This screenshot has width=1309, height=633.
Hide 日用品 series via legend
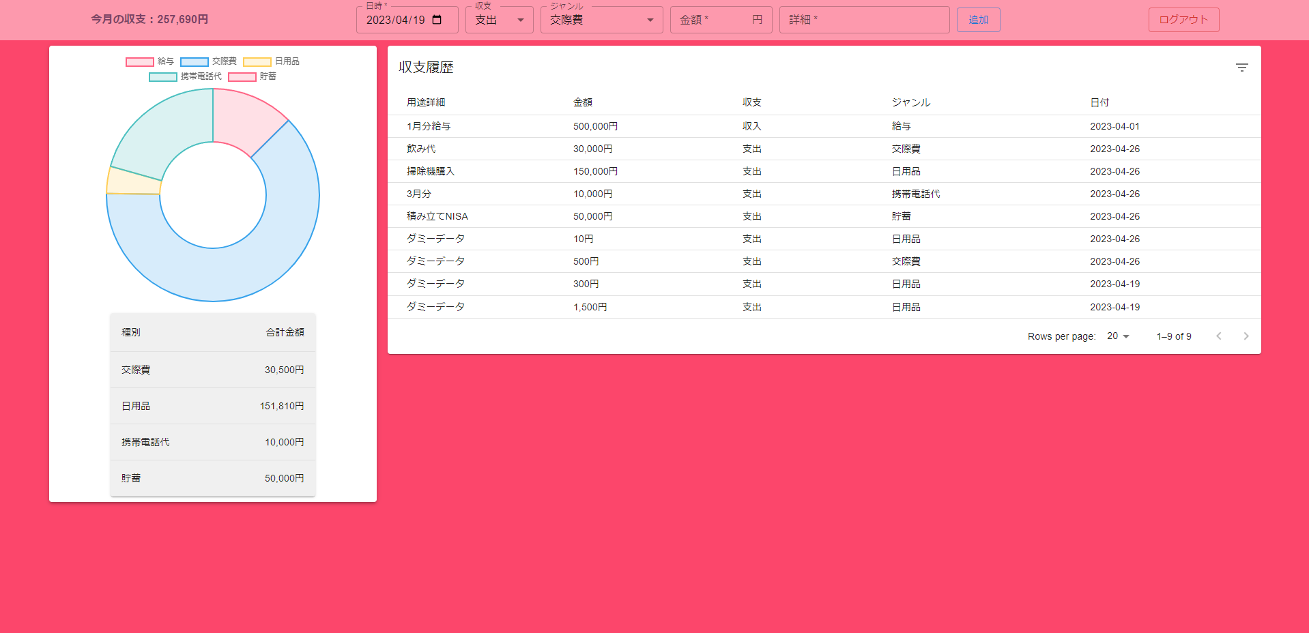click(271, 61)
